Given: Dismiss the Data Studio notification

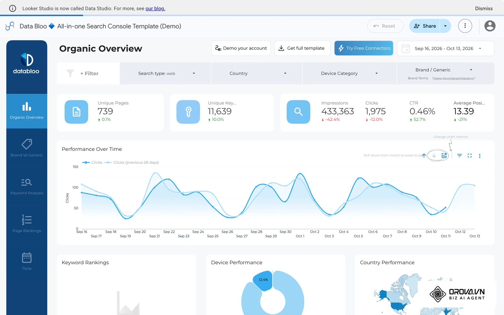Looking at the screenshot, I should (x=484, y=9).
